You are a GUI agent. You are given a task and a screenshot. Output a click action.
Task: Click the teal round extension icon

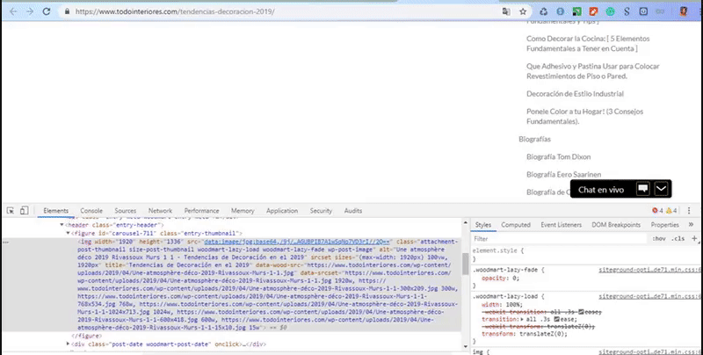[610, 11]
